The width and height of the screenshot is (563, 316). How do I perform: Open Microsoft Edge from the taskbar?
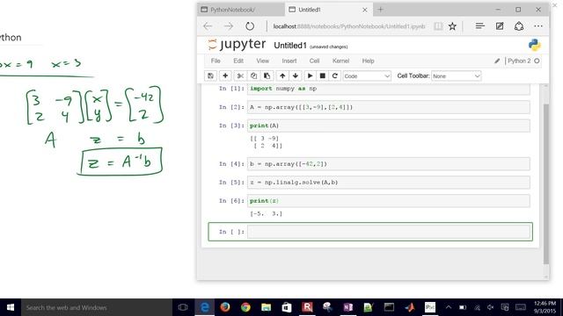[205, 307]
